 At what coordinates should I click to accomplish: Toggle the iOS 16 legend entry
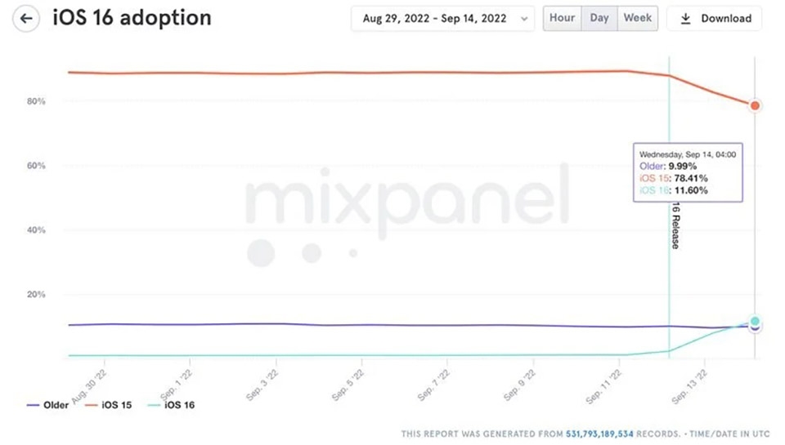171,405
